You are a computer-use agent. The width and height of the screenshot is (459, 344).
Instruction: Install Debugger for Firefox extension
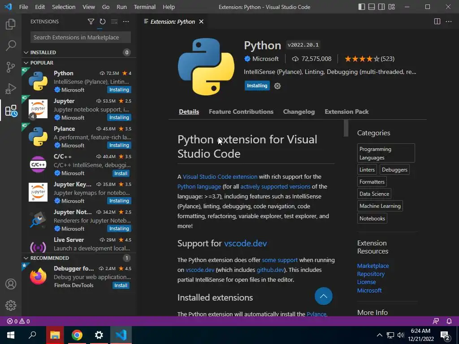click(x=121, y=285)
